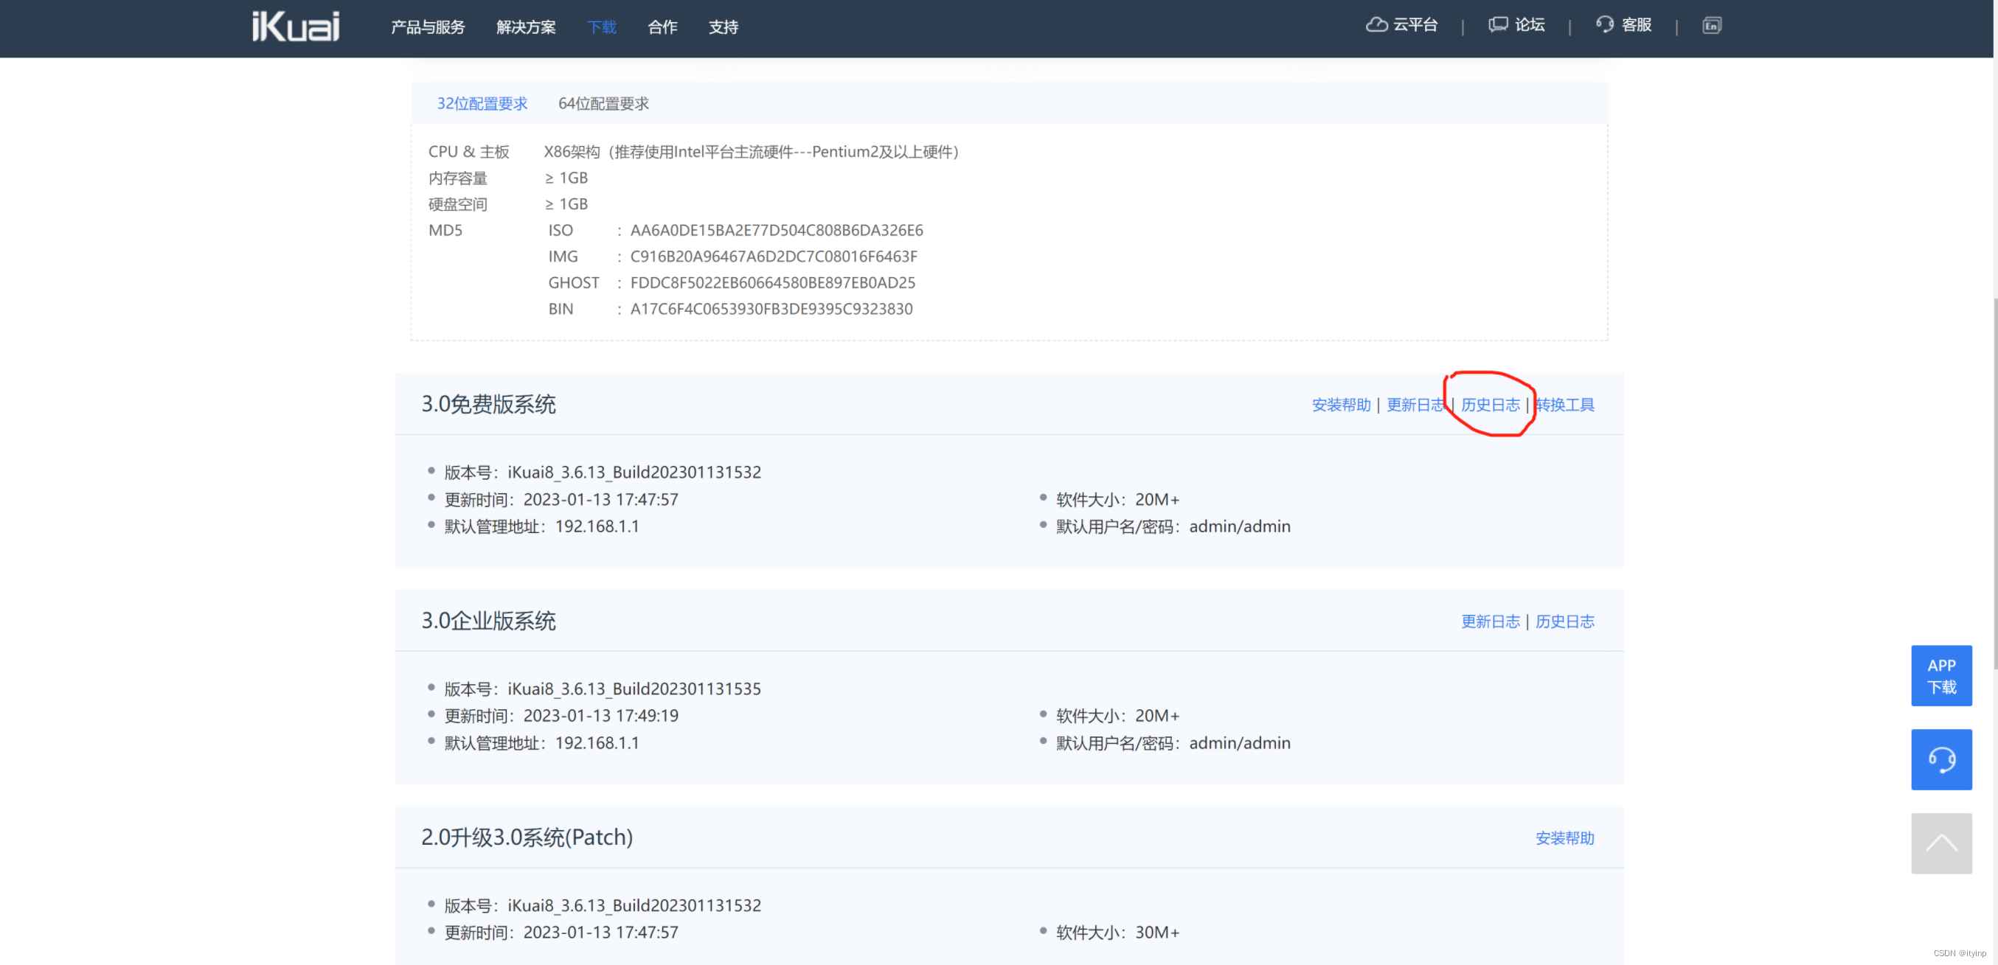The width and height of the screenshot is (1998, 965).
Task: Switch to the 64位配置要求 tab
Action: coord(603,103)
